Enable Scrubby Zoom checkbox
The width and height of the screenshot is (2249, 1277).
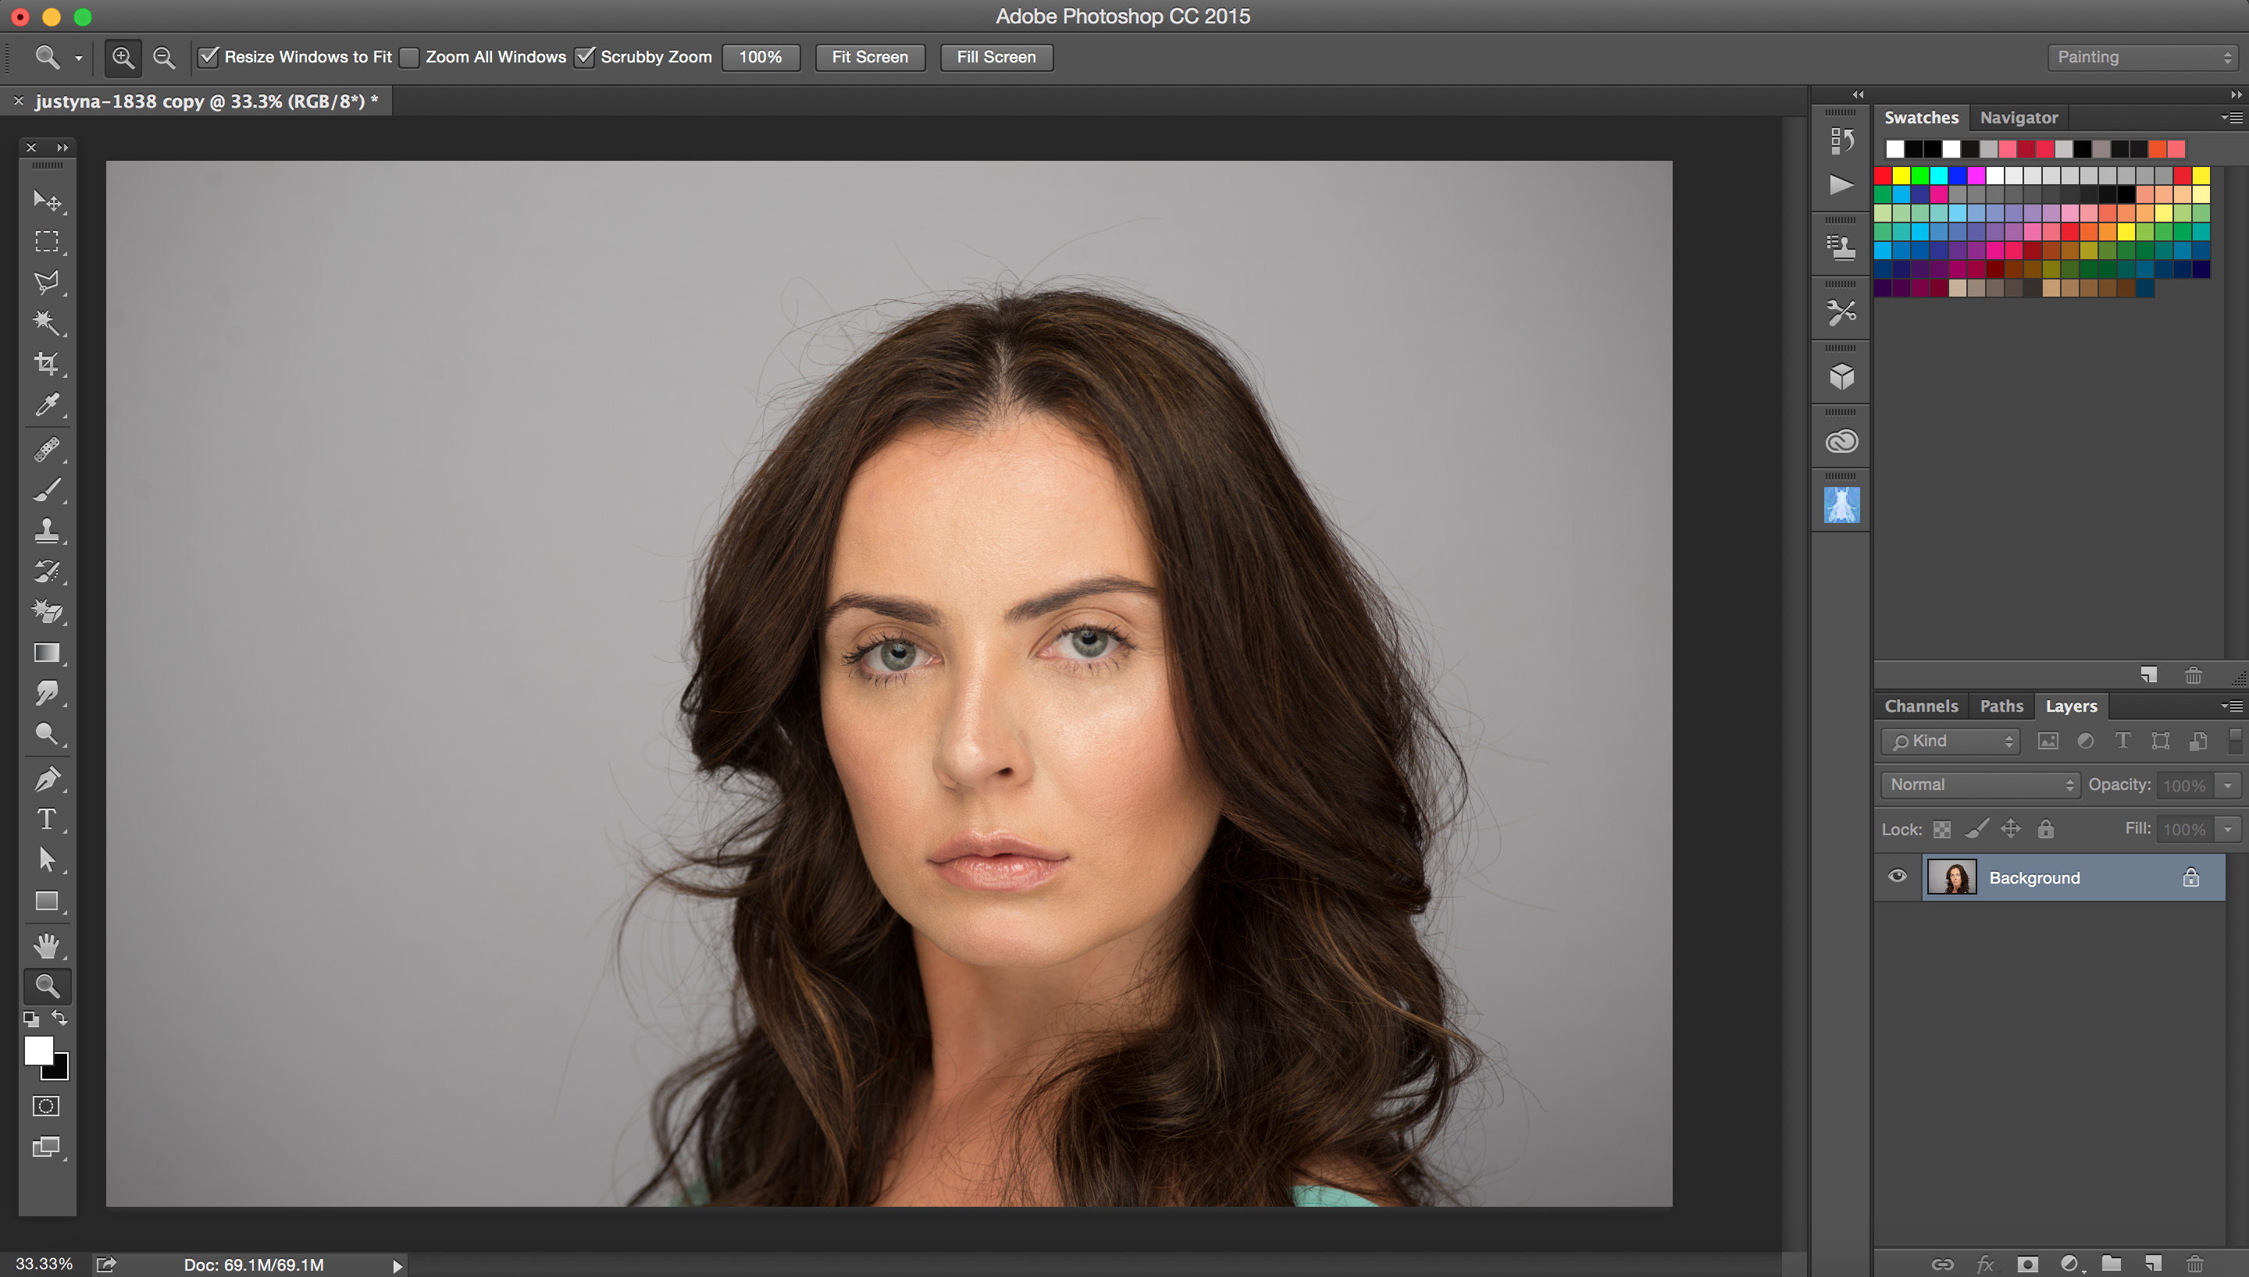point(584,57)
